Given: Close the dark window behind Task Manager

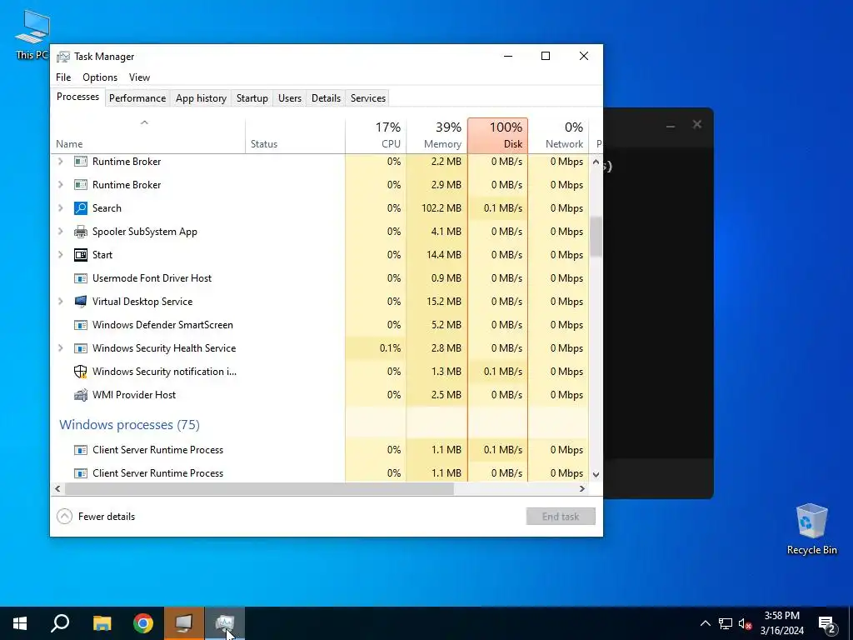Looking at the screenshot, I should pyautogui.click(x=697, y=125).
